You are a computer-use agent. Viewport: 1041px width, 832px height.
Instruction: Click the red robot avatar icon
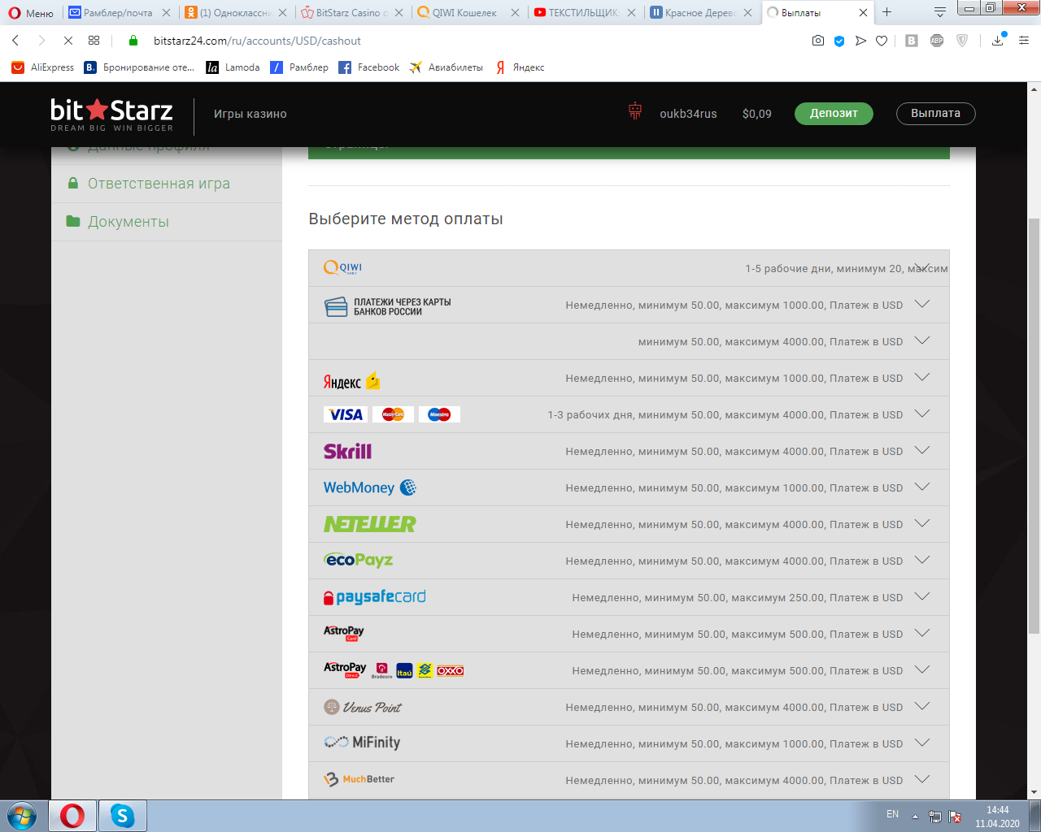pos(635,112)
